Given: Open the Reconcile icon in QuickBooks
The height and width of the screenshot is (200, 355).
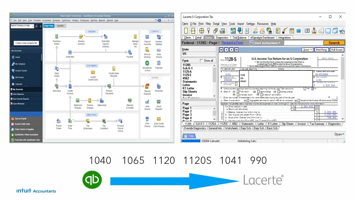Looking at the screenshot, I should (x=159, y=86).
